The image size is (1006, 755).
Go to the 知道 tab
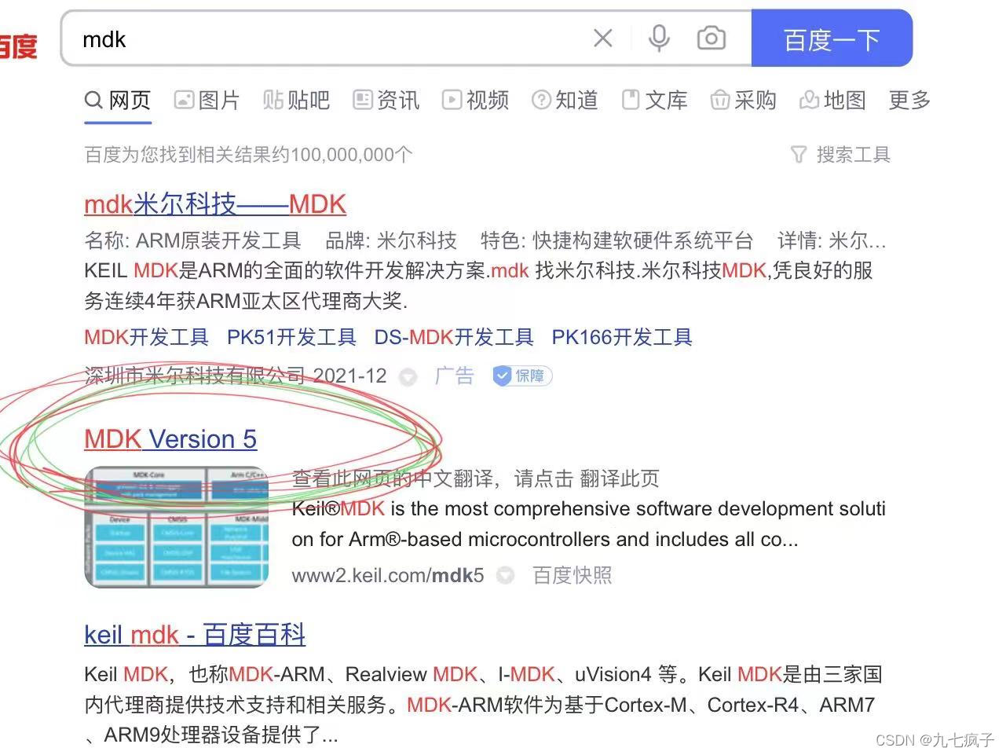point(565,101)
